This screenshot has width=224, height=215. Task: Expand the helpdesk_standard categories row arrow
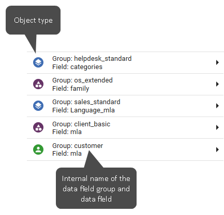tap(217, 62)
